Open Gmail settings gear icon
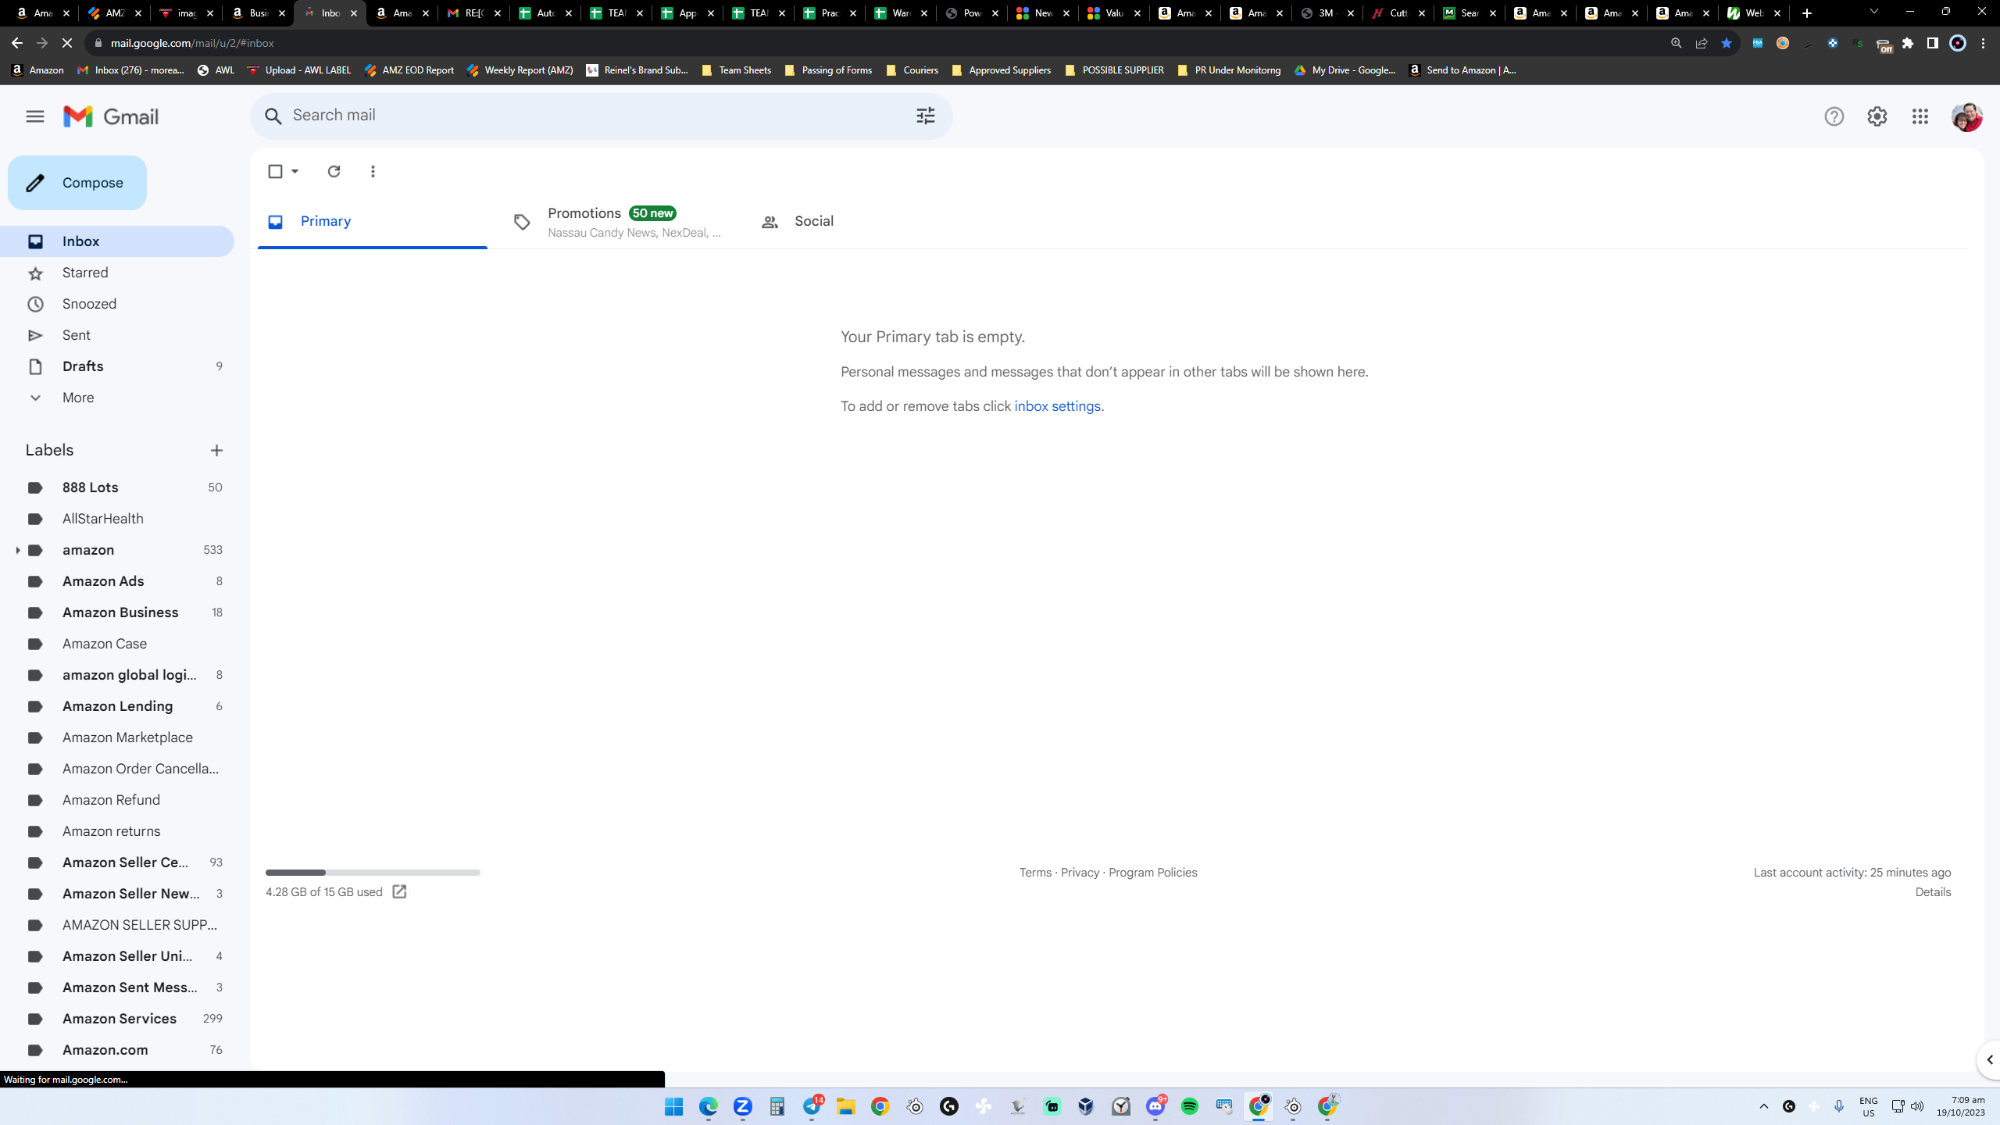The height and width of the screenshot is (1125, 2000). pyautogui.click(x=1877, y=116)
